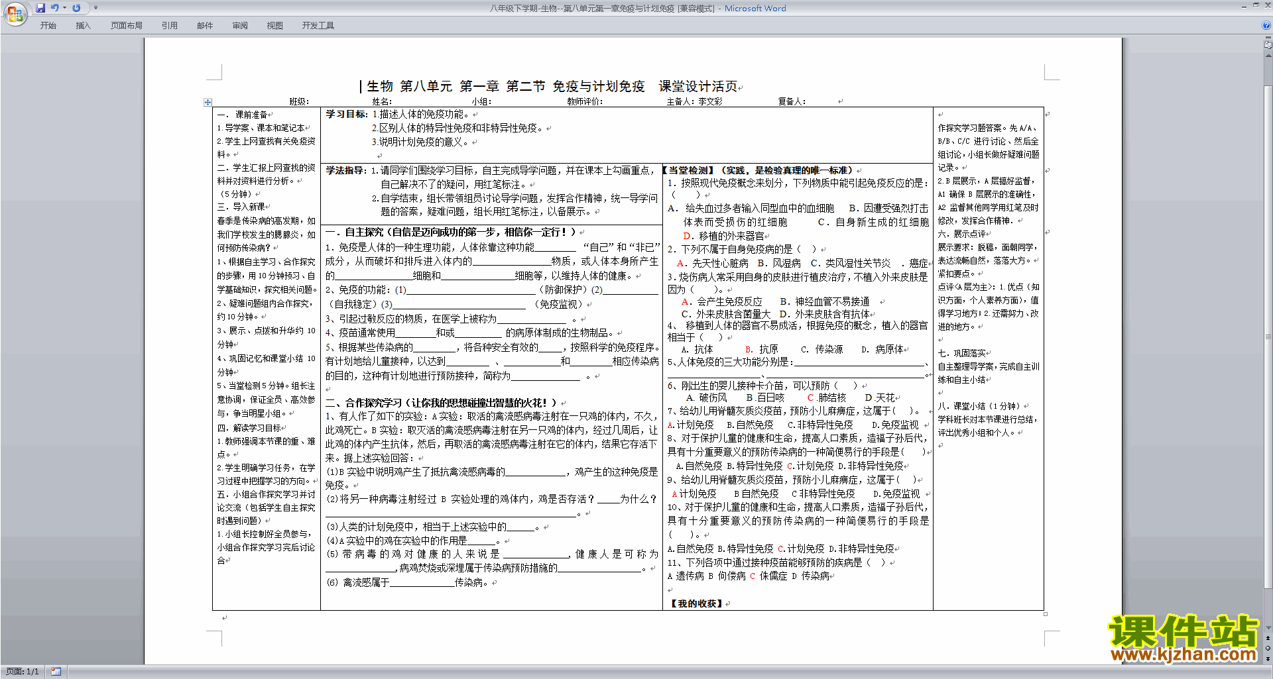The height and width of the screenshot is (679, 1273).
Task: Open the undo history dropdown arrow
Action: pos(64,8)
